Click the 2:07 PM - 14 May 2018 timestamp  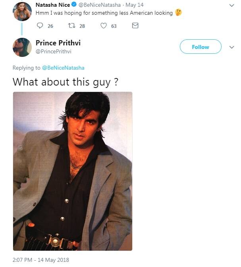(x=41, y=260)
